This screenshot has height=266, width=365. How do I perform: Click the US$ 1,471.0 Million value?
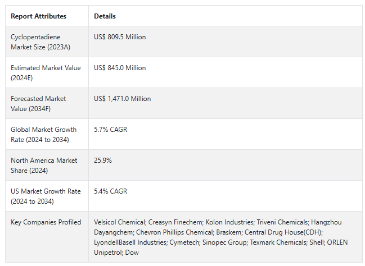tap(122, 99)
